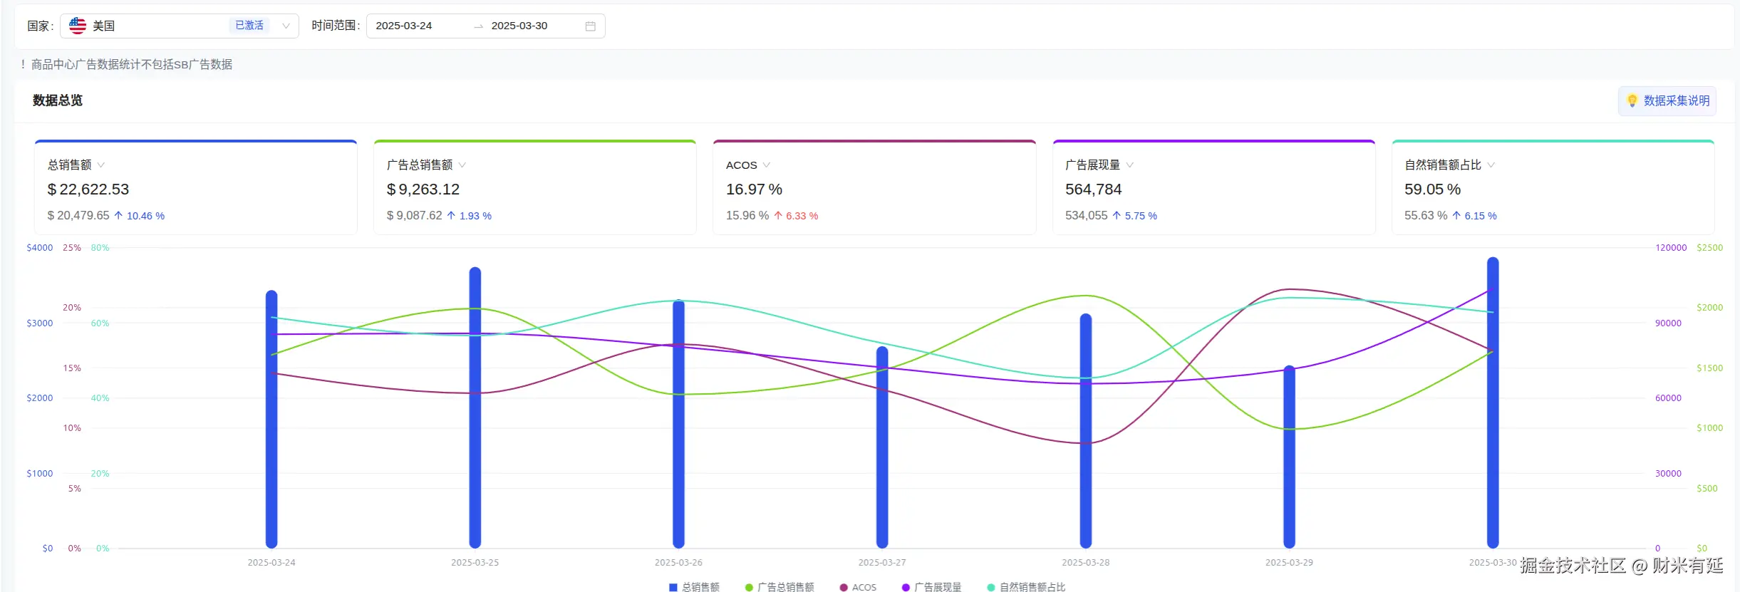1740x592 pixels.
Task: Click the exclamation icon before the SB ad notice
Action: tap(23, 64)
